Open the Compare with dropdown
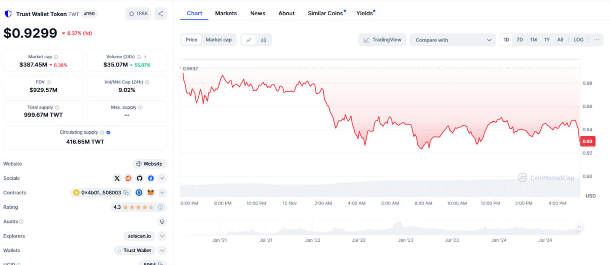This screenshot has width=610, height=265. pyautogui.click(x=453, y=40)
